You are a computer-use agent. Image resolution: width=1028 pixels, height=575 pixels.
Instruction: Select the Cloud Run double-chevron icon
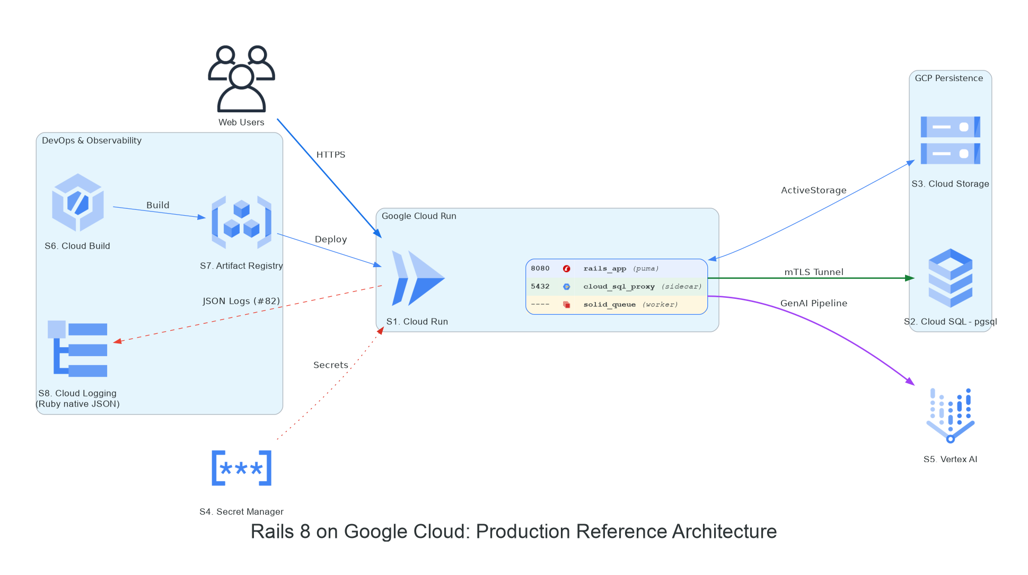coord(418,278)
